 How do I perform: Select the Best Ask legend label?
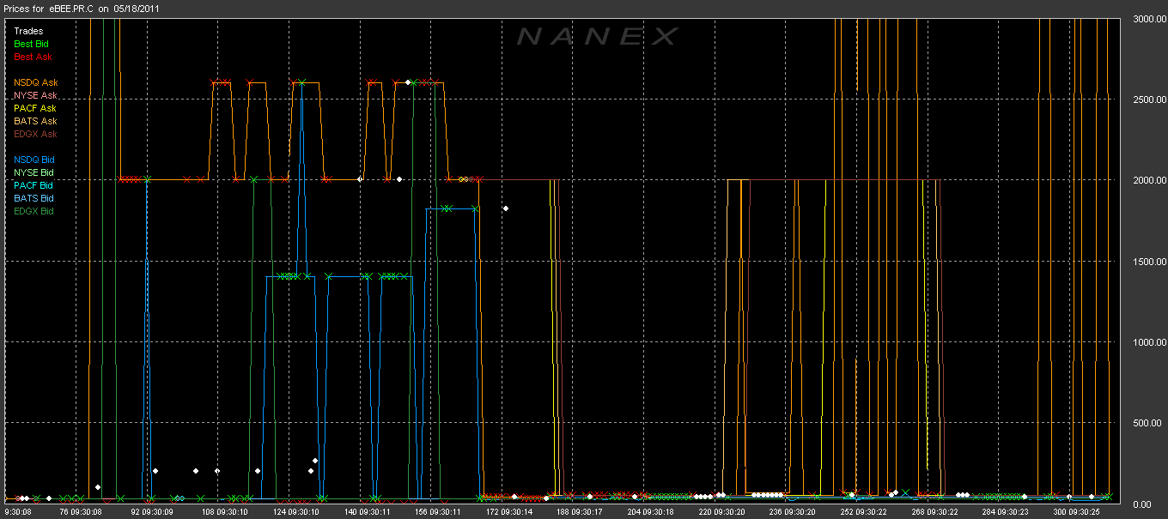[x=33, y=57]
